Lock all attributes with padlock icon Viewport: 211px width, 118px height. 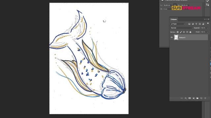pos(190,32)
